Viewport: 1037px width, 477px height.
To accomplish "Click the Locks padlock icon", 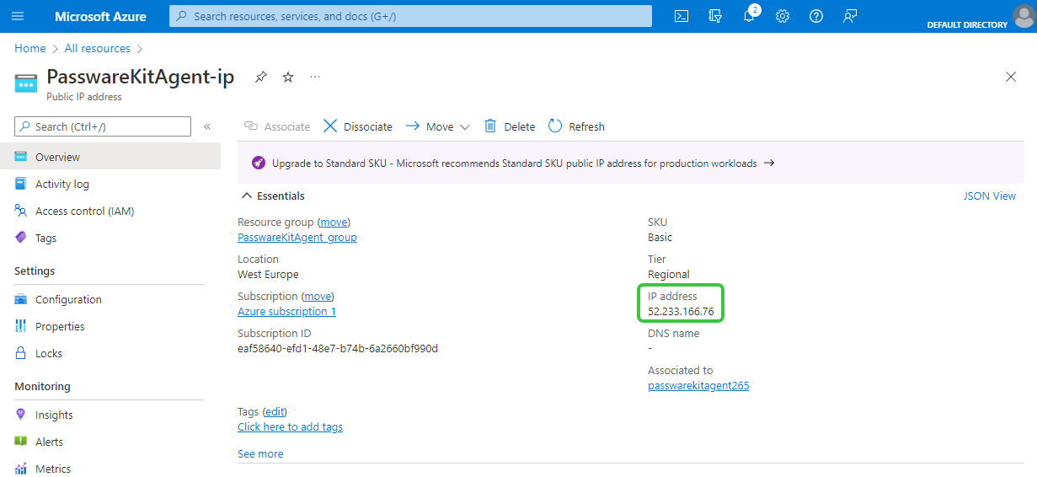I will (x=21, y=353).
